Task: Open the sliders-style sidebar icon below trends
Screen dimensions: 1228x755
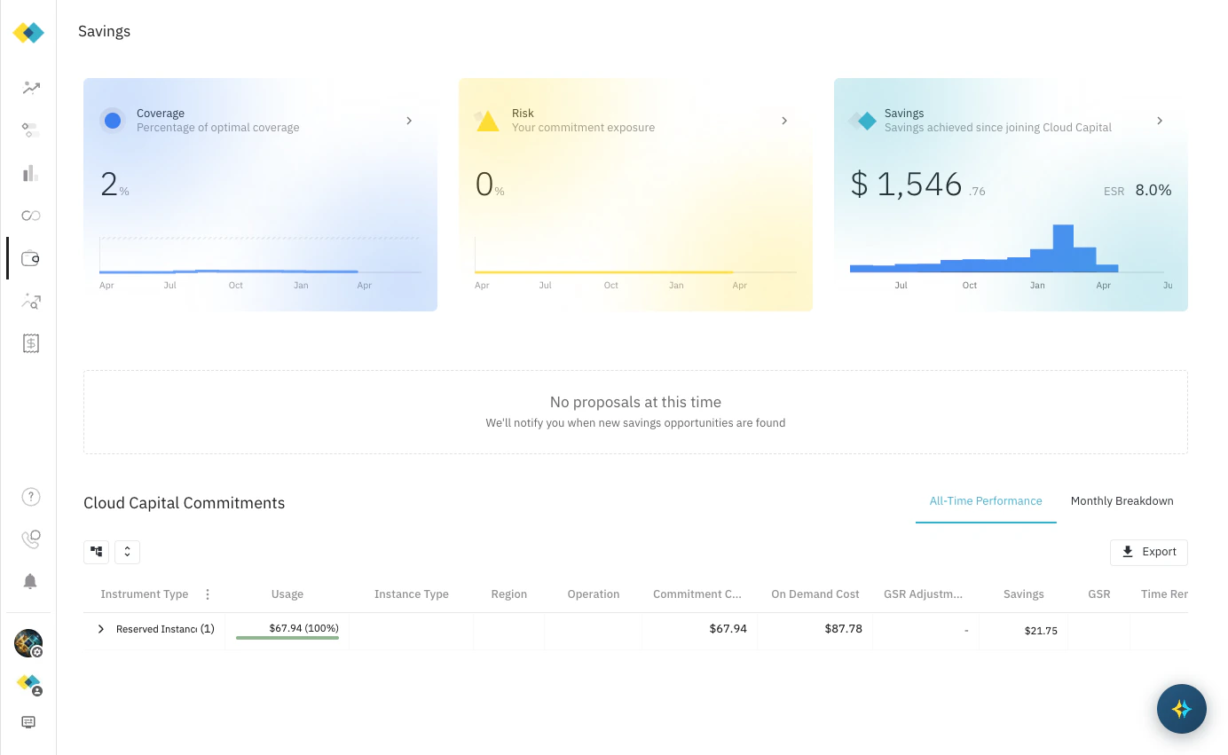Action: (x=31, y=130)
